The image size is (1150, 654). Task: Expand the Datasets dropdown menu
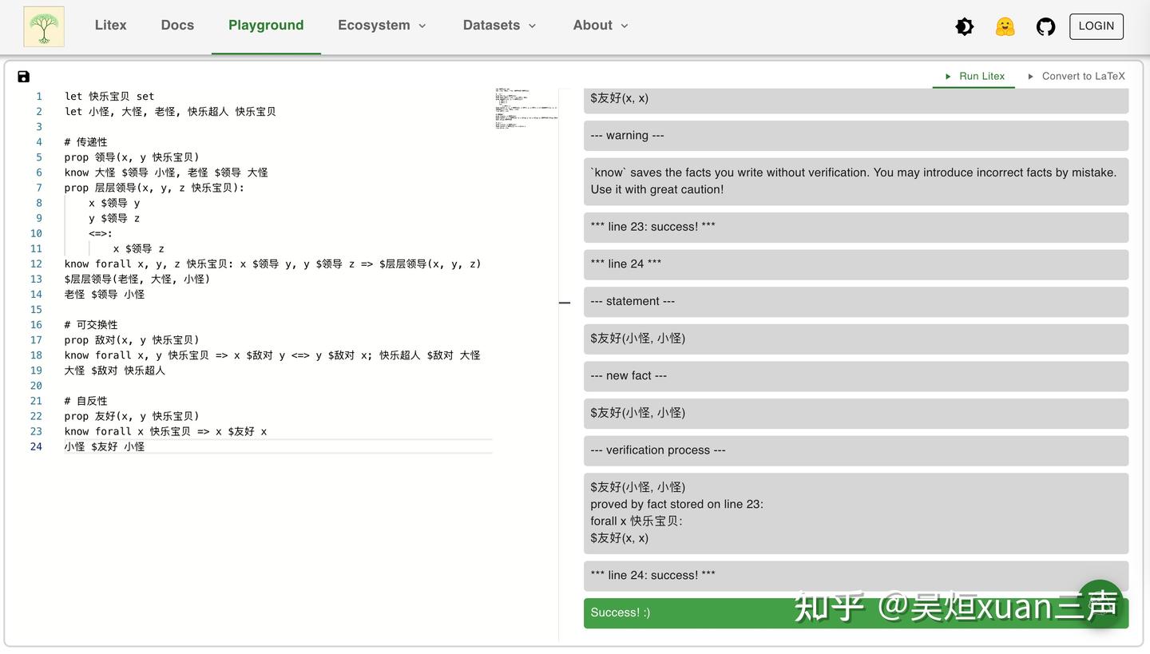(499, 26)
